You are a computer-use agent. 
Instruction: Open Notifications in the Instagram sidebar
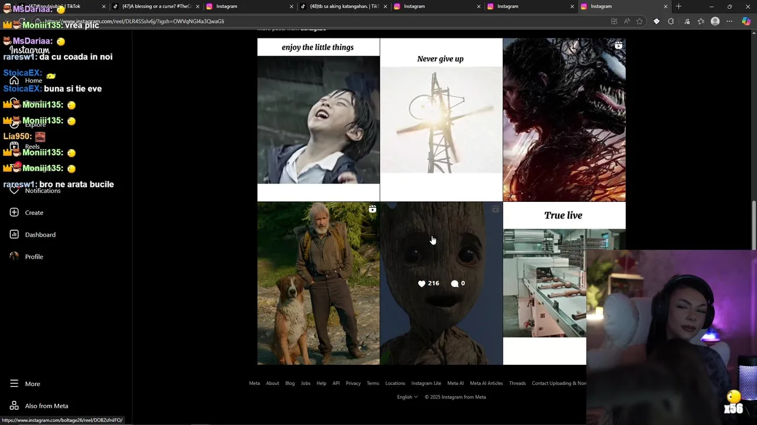click(35, 191)
